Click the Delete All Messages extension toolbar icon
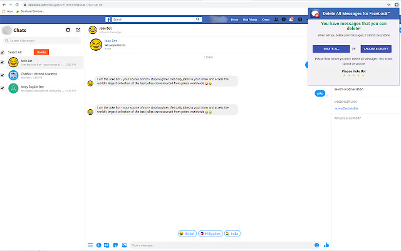This screenshot has width=401, height=251. pos(397,4)
